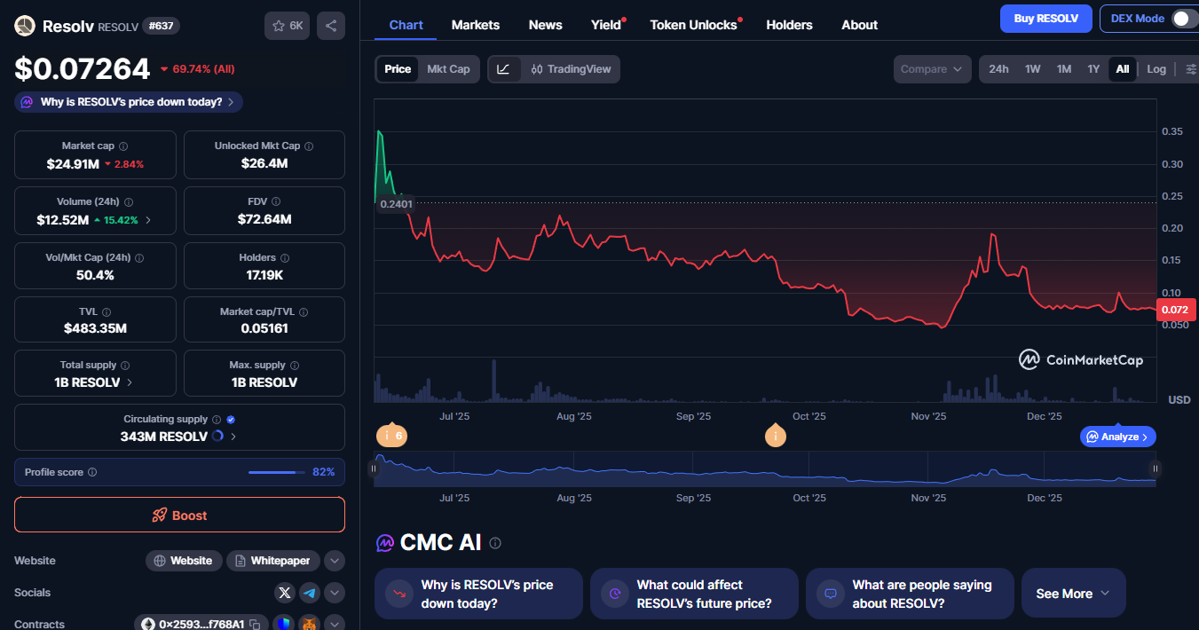This screenshot has width=1199, height=630.
Task: Open Resolv's Telegram channel
Action: pos(310,593)
